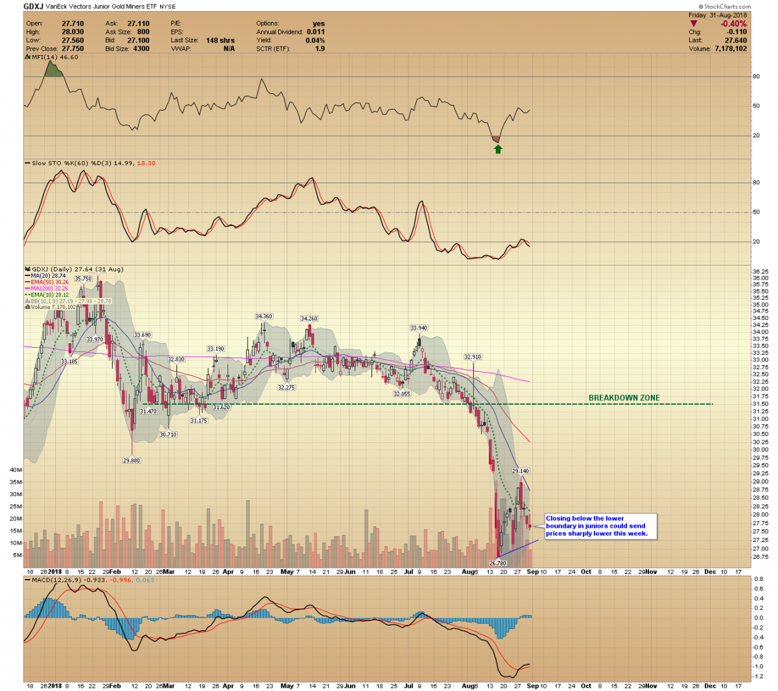The height and width of the screenshot is (691, 778).
Task: Select the green dashed EMA(10) legend entry
Action: click(52, 295)
